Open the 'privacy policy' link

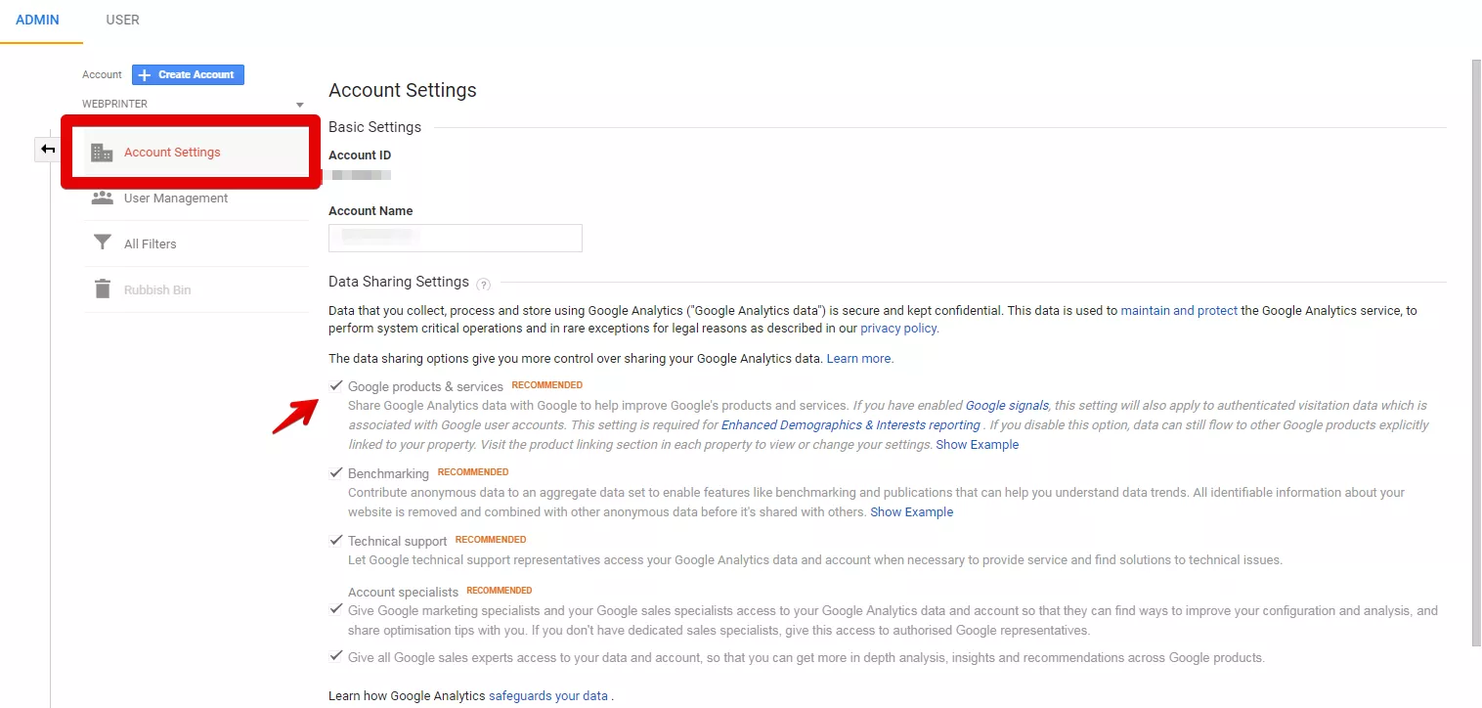[899, 329]
